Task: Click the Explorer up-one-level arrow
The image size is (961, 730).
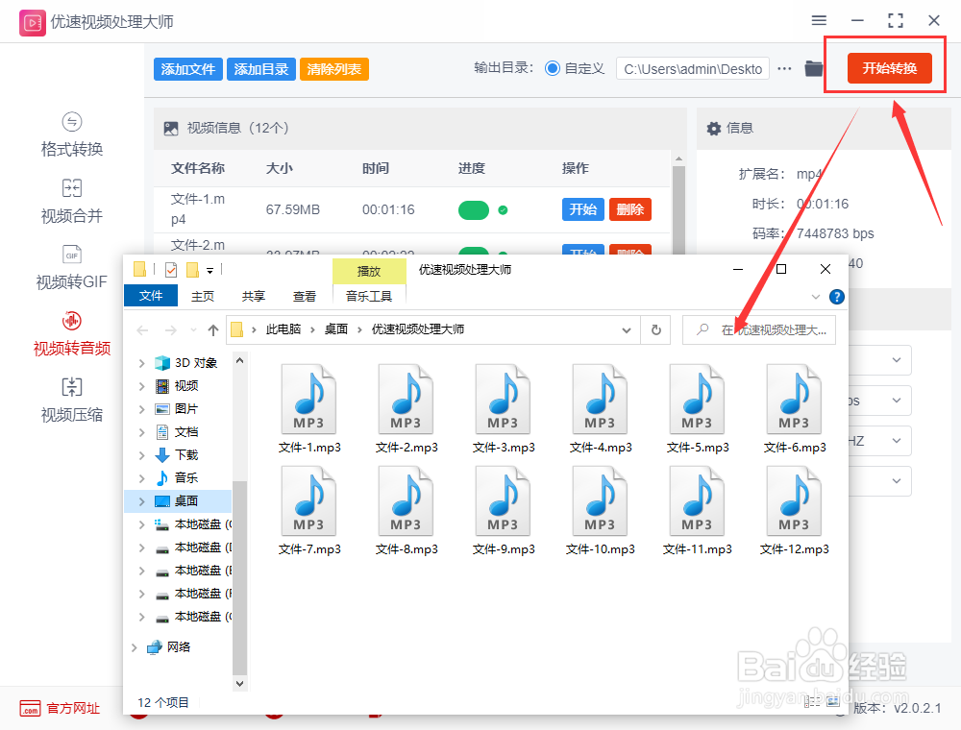Action: (x=212, y=330)
